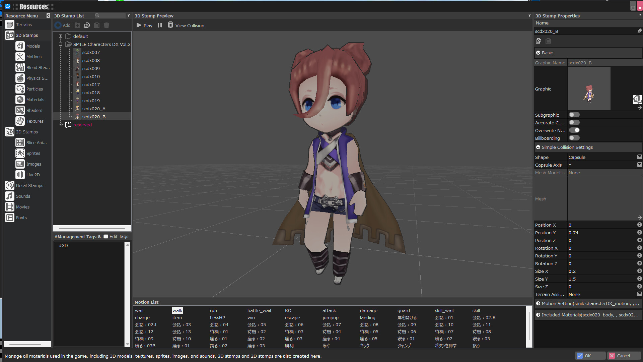
Task: Check the Edit Tags checkbox
Action: pos(106,237)
